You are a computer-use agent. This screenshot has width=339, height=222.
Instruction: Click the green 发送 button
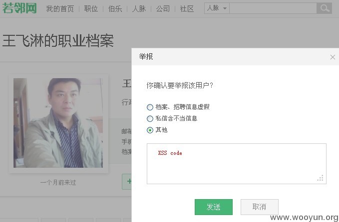[x=214, y=207]
